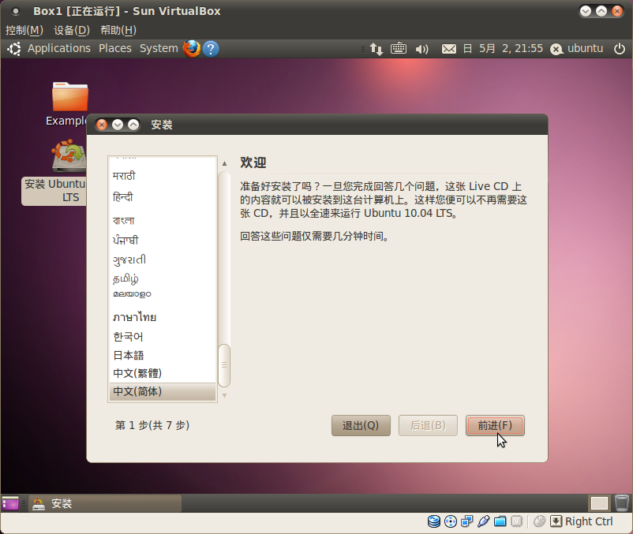Screen dimensions: 633x534
Task: Select ਪੰਜਾਬੀ in the language list
Action: coord(163,240)
